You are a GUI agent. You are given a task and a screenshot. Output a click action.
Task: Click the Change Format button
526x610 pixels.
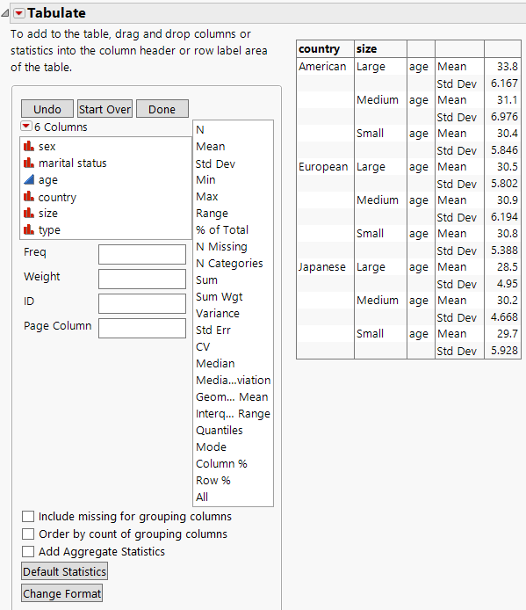pyautogui.click(x=61, y=593)
